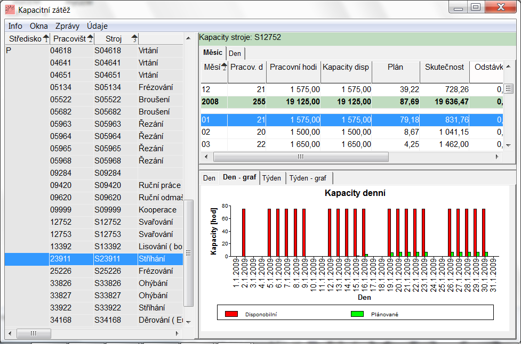Click the machine list scroll up arrow
Screen dimensions: 521x344
coord(188,38)
